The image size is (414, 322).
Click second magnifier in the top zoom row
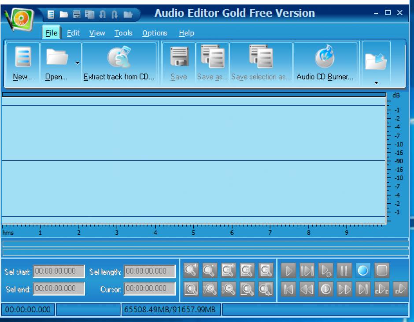210,270
